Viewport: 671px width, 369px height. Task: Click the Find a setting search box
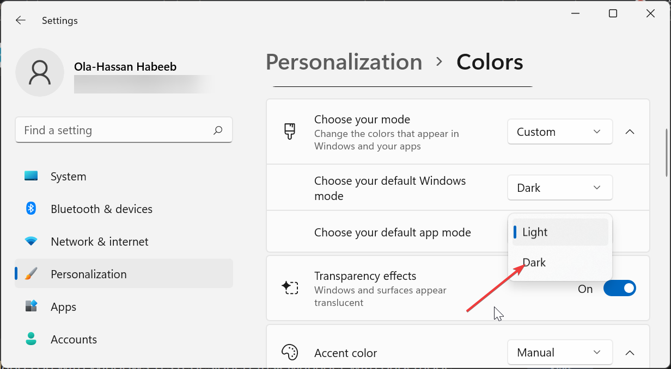click(114, 130)
